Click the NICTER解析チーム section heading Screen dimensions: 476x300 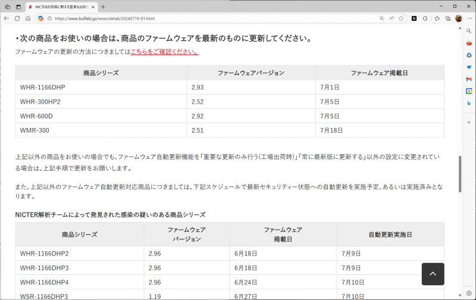click(x=110, y=215)
